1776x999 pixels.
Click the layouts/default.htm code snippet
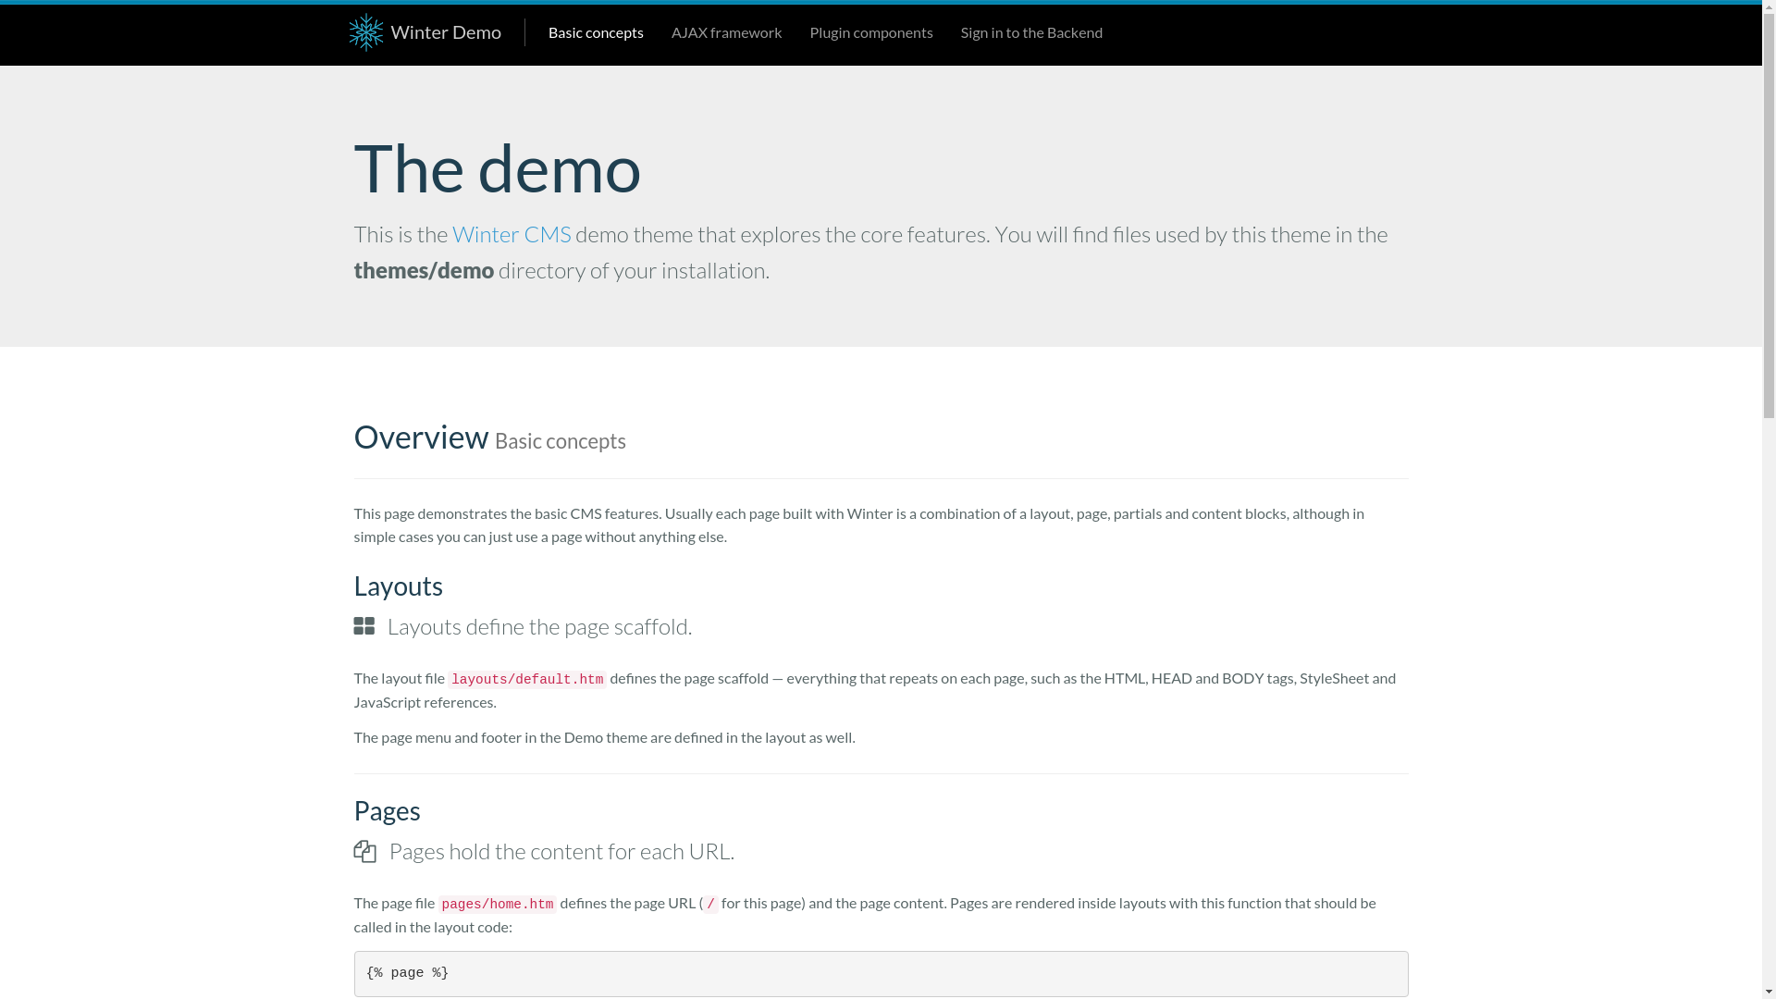526,680
